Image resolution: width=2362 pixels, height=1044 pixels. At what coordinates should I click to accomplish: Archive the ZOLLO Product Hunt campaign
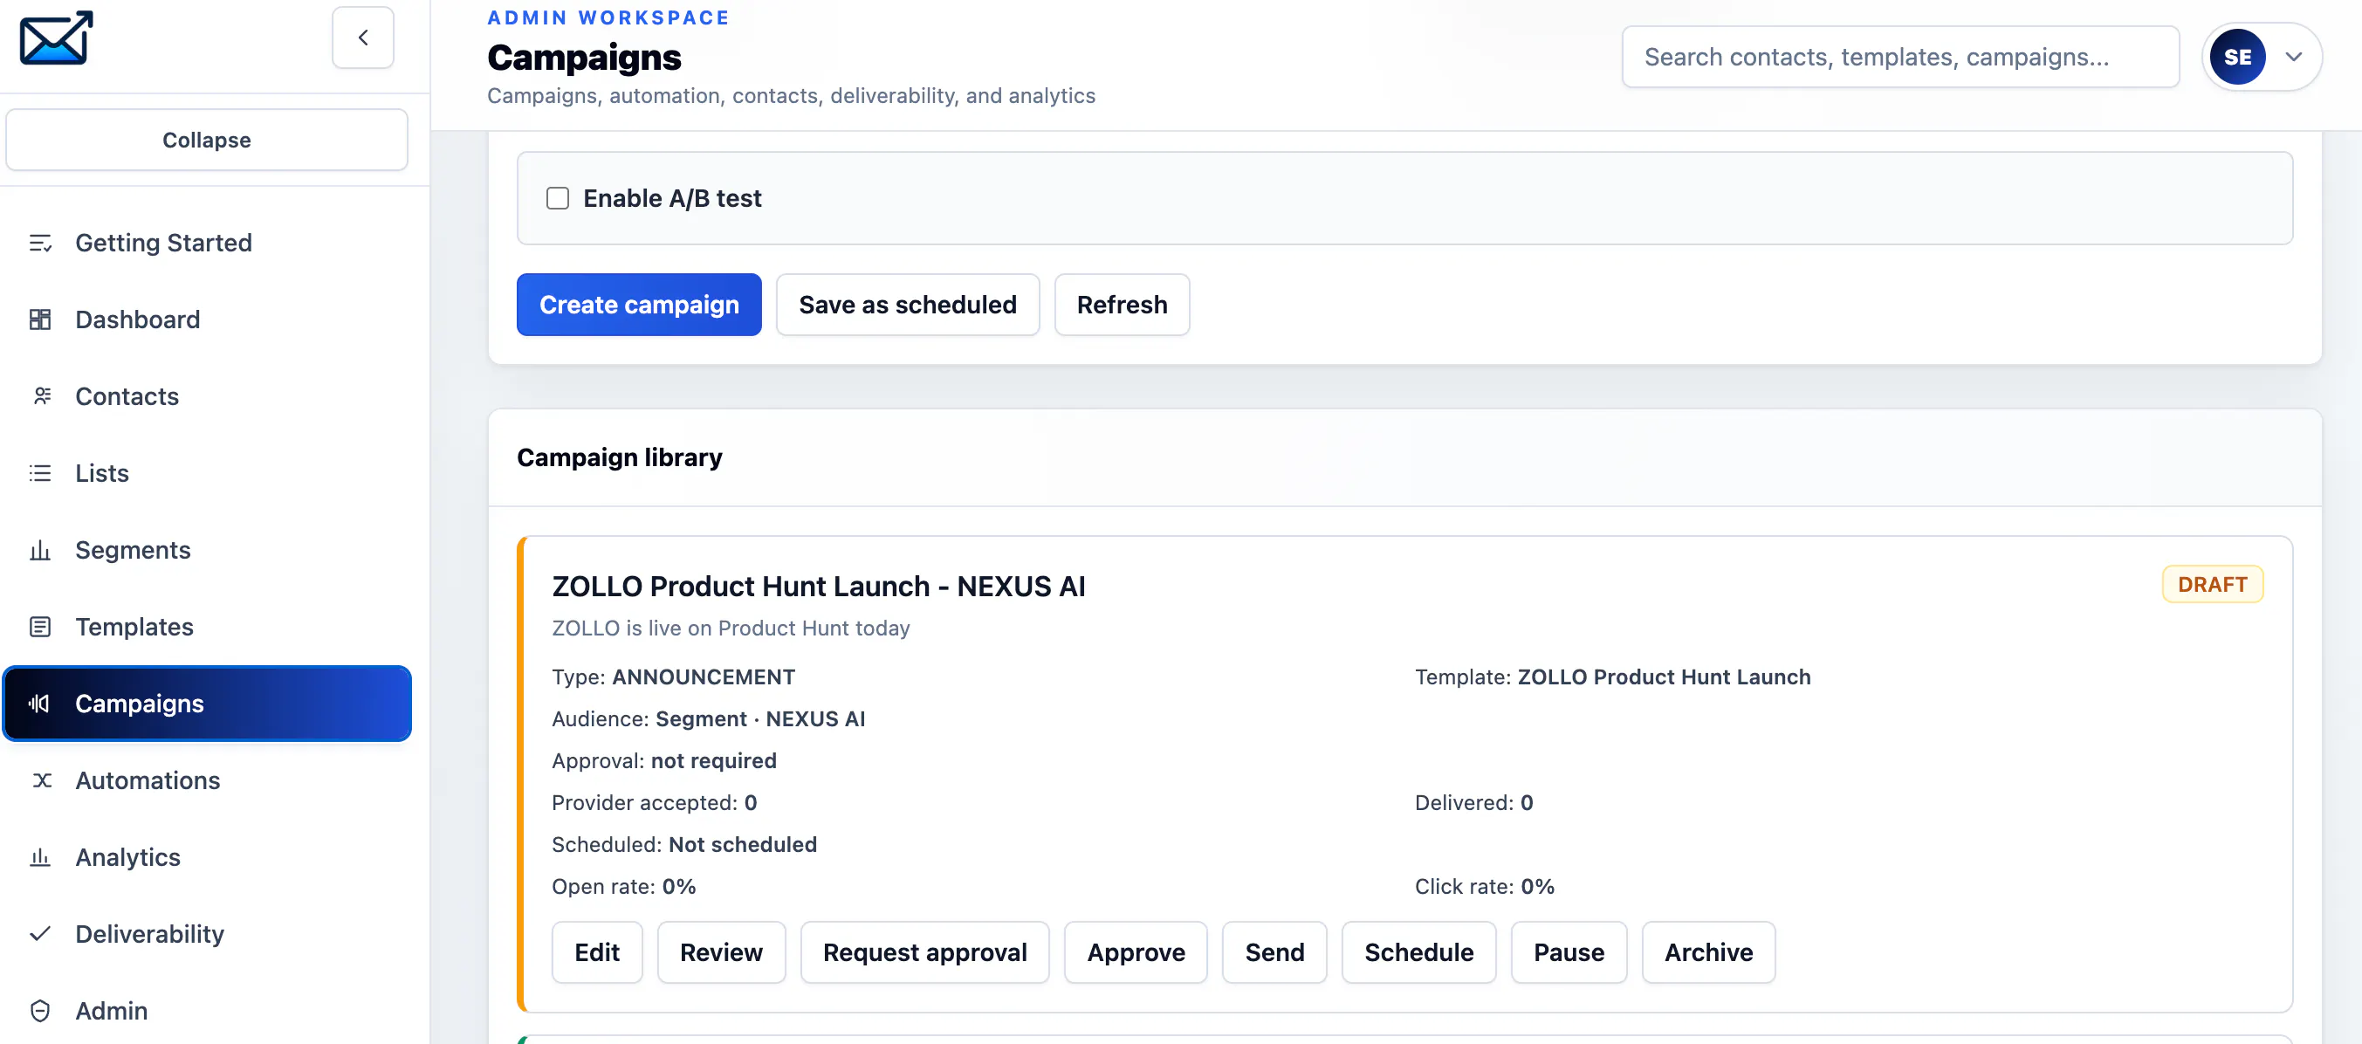[1709, 952]
